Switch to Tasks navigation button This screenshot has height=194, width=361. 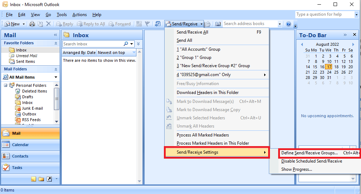click(30, 168)
